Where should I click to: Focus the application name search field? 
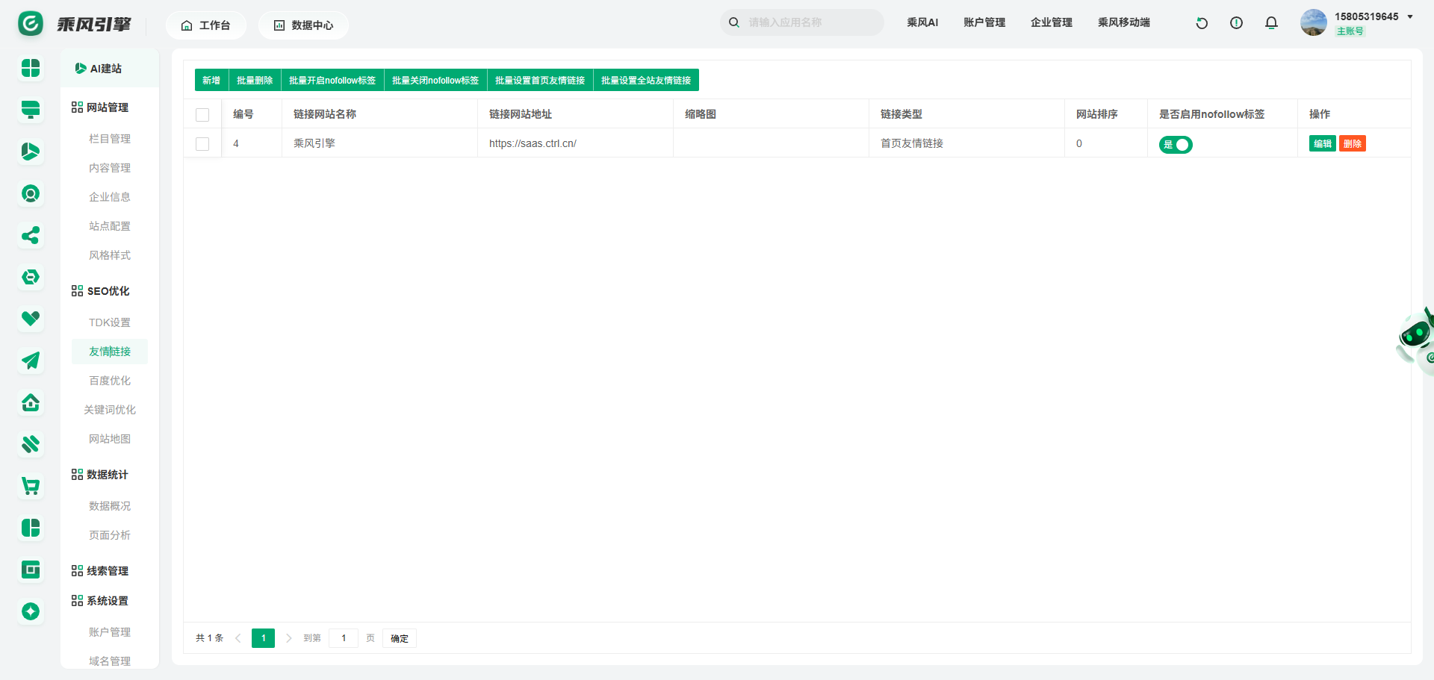pyautogui.click(x=810, y=22)
